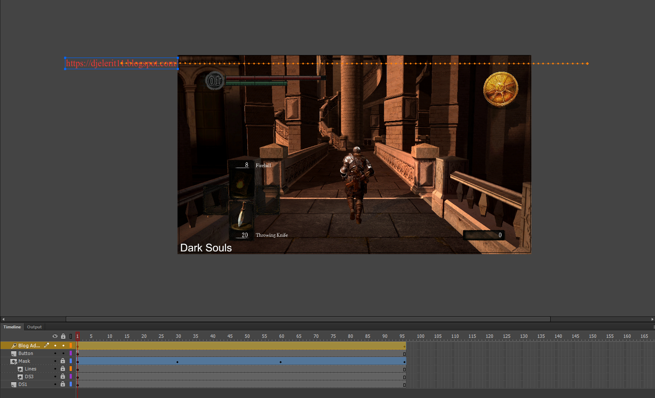Click the masked layer icon beside DS3
Viewport: 655px width, 398px height.
(20, 377)
